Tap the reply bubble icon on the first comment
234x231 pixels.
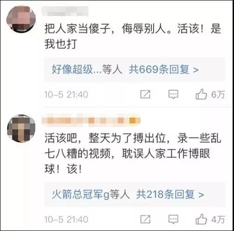[x=173, y=94]
